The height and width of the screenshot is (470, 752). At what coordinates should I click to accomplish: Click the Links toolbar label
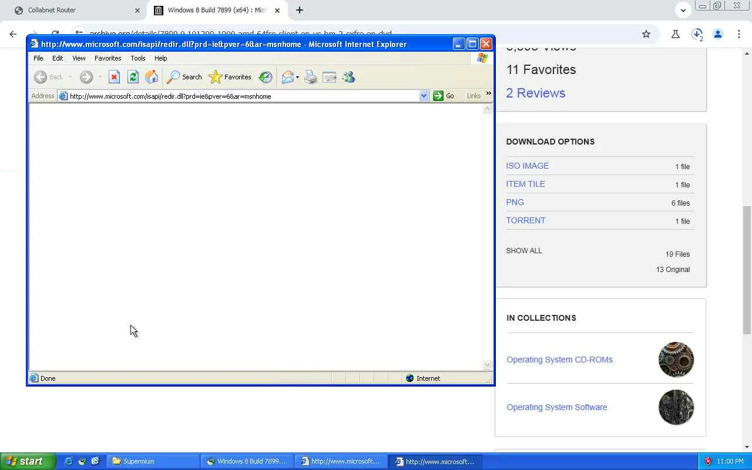pos(474,96)
